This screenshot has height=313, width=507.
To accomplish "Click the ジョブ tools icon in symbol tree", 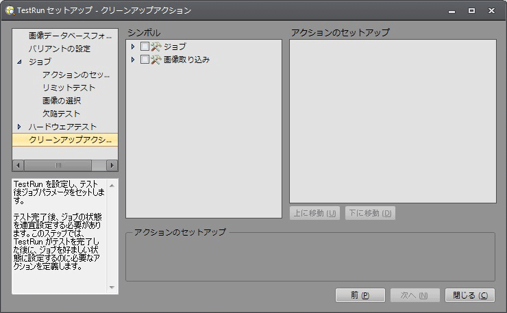I will click(x=156, y=47).
